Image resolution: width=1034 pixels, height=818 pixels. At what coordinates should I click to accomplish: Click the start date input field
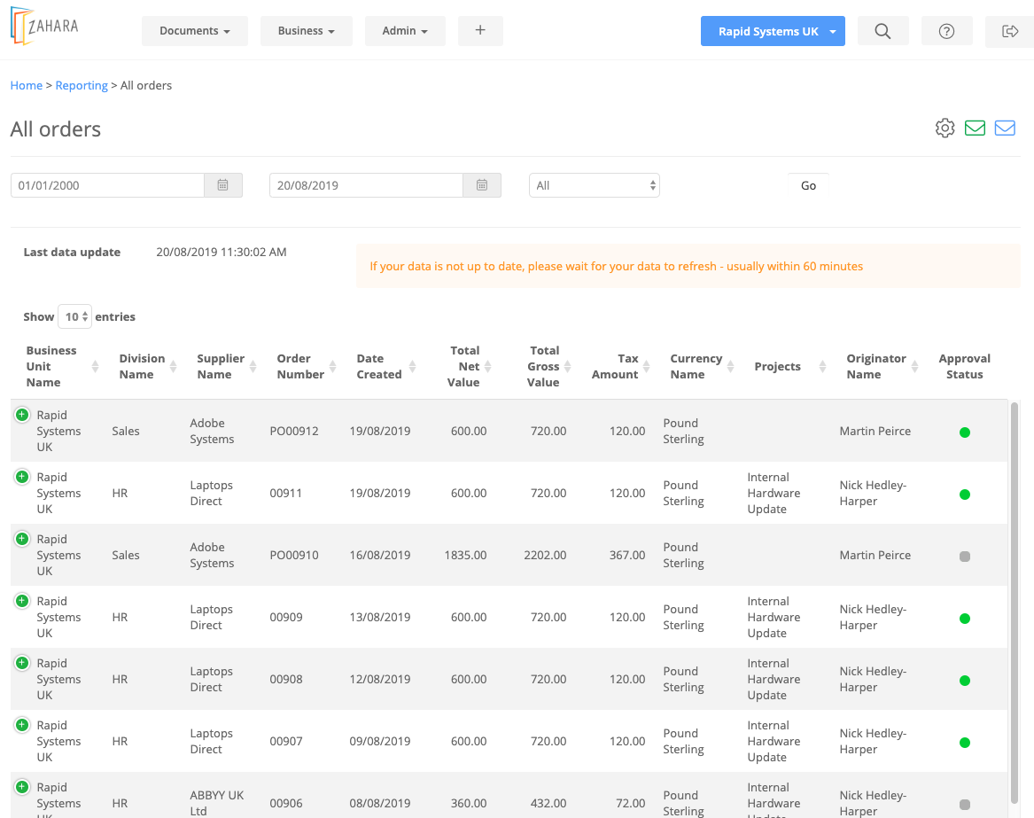click(108, 185)
